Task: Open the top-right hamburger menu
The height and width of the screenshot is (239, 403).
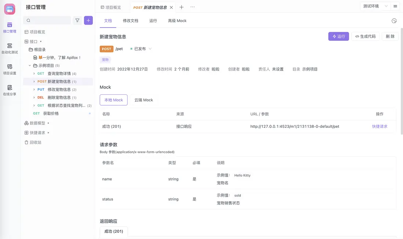Action: tap(395, 6)
